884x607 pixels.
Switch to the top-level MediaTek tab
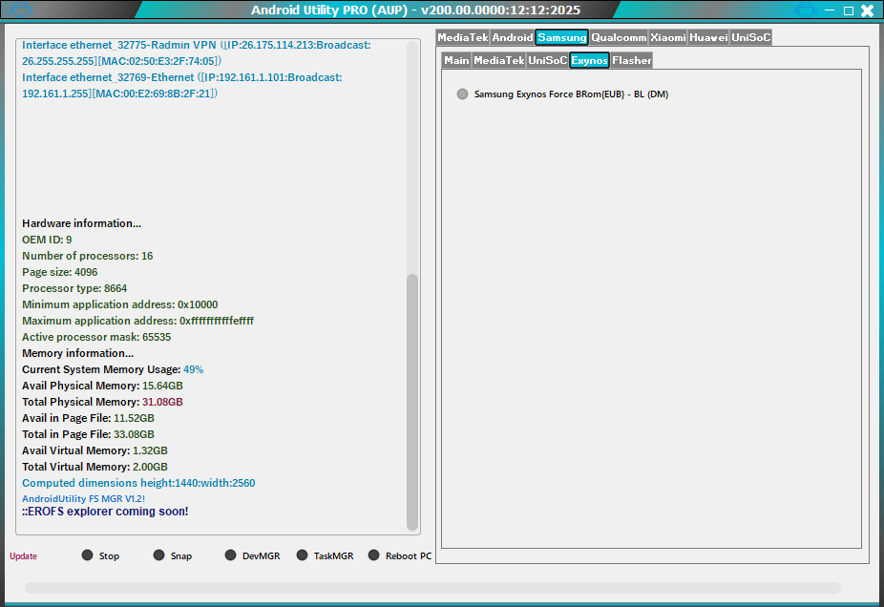click(463, 37)
